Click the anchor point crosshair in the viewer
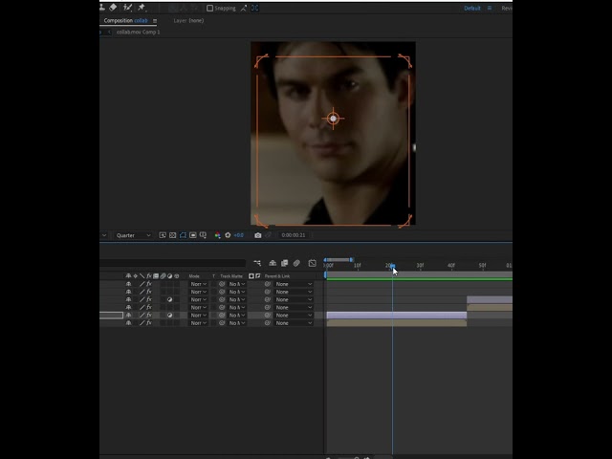 333,119
